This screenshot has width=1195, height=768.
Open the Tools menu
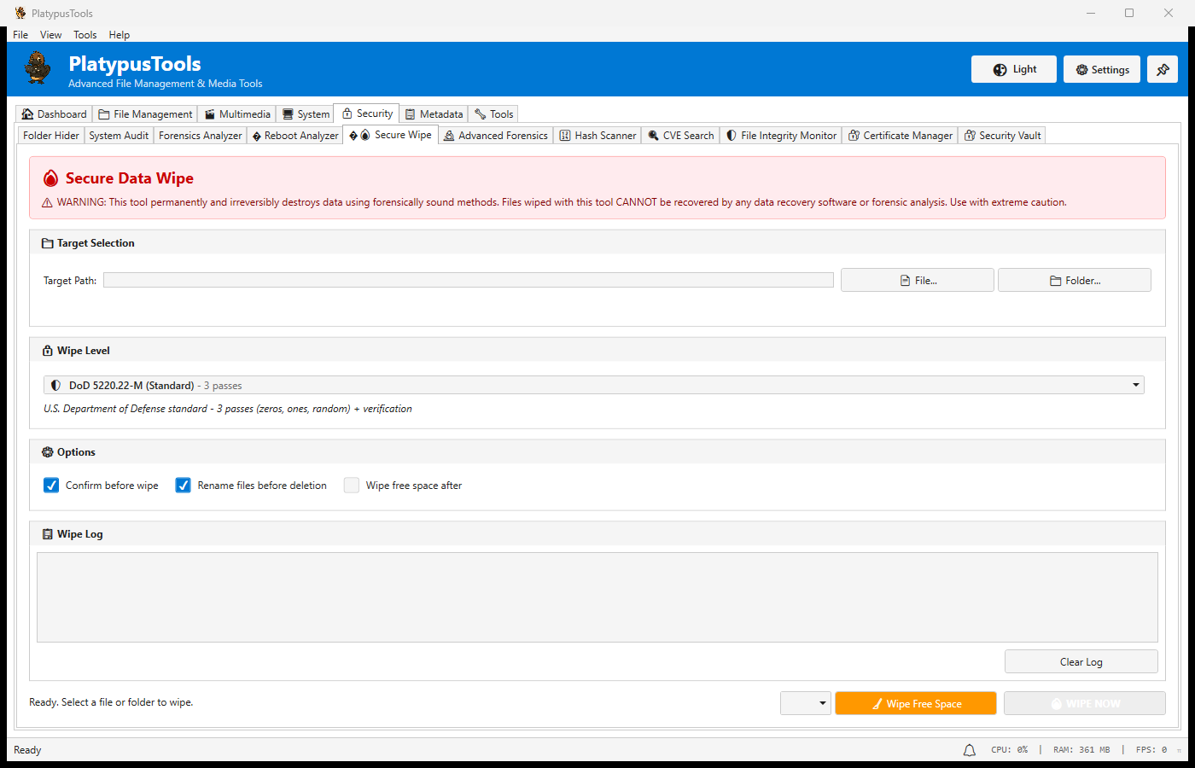click(x=85, y=35)
